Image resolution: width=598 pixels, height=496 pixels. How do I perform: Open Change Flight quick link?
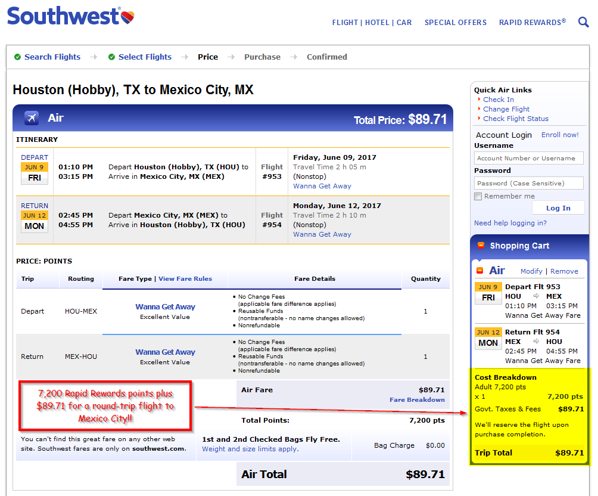[x=506, y=109]
